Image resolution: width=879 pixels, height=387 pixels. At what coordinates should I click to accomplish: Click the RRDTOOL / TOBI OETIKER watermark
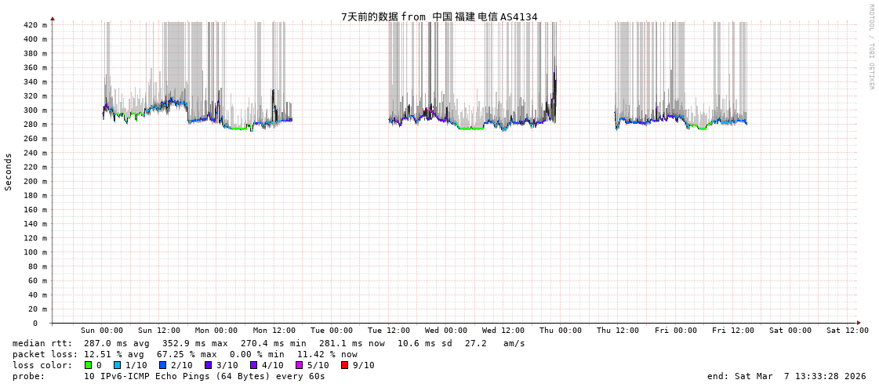[x=870, y=47]
